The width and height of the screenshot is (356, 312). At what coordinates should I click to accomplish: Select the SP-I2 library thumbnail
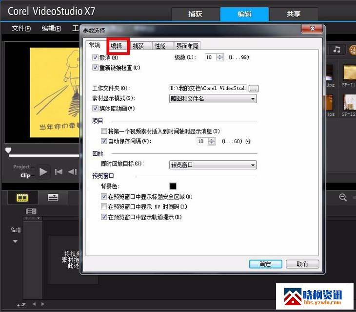349,102
